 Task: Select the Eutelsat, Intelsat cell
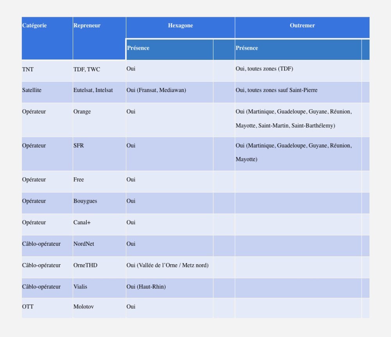[x=93, y=90]
